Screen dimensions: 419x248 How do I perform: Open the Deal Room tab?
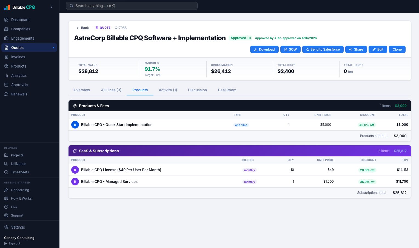227,90
